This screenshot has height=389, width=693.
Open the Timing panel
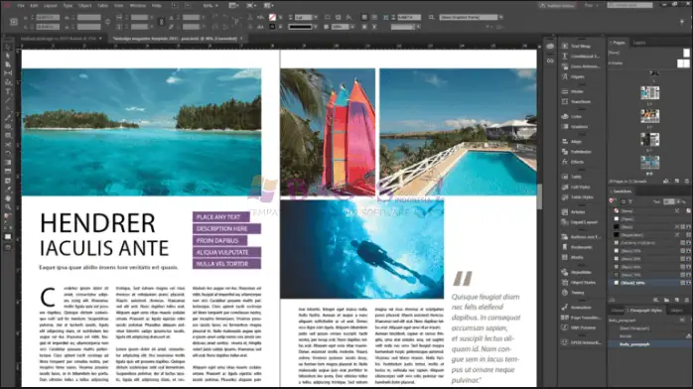573,293
